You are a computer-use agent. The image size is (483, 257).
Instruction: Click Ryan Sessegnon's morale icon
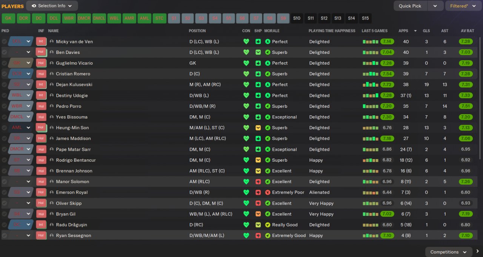pos(268,236)
